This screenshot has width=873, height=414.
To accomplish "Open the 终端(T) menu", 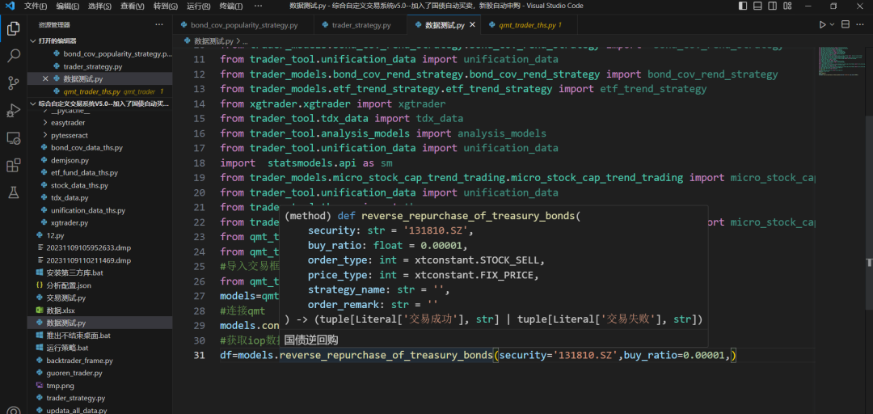I will click(231, 6).
